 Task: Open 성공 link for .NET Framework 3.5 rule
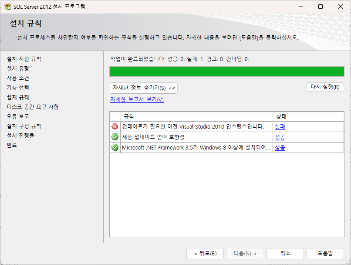(280, 147)
